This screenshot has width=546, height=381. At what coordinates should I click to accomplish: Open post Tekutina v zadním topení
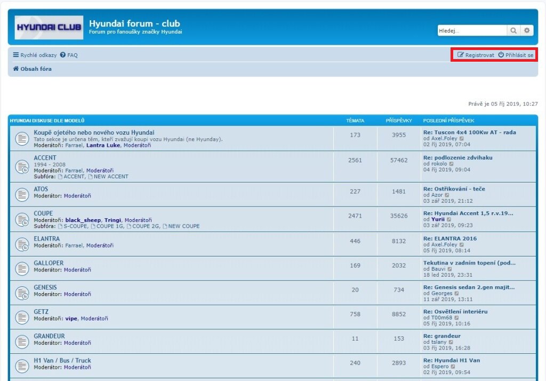[x=469, y=263]
